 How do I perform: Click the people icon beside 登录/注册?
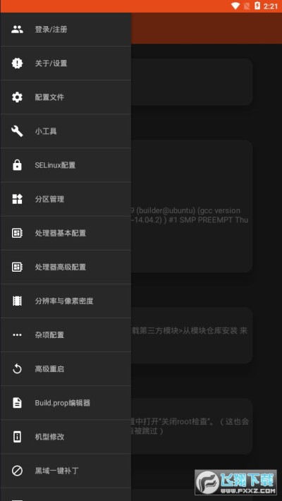(17, 30)
